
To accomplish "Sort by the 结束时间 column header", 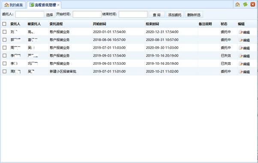I will pos(152,24).
